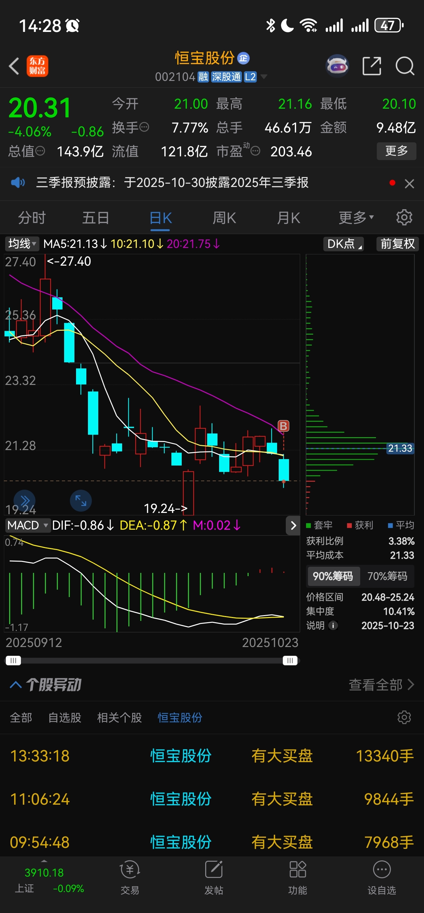Image resolution: width=424 pixels, height=913 pixels.
Task: Tap the 设自选 watchlist icon
Action: [381, 878]
